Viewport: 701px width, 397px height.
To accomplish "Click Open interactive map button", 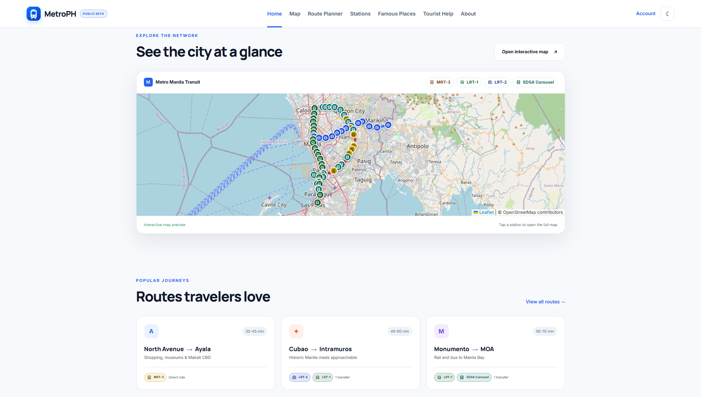I will [x=529, y=52].
